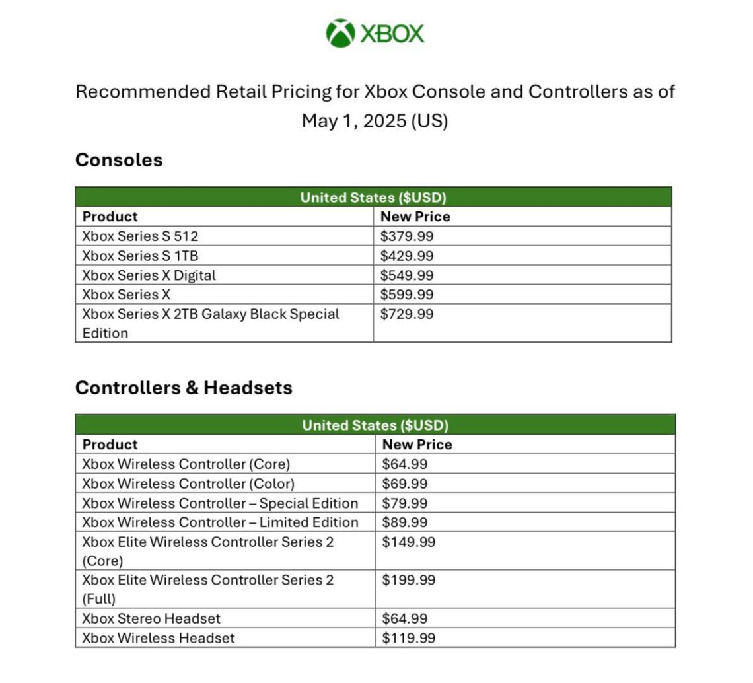The height and width of the screenshot is (683, 753).
Task: Click the $429.99 price cell
Action: pos(407,256)
